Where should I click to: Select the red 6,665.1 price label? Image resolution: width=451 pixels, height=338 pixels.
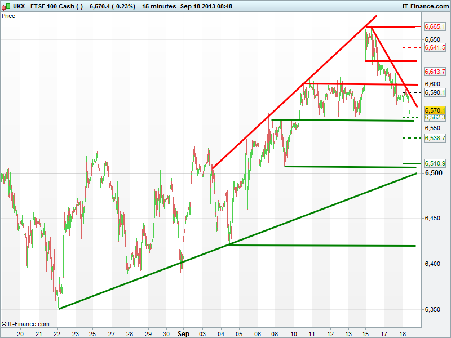(x=435, y=26)
